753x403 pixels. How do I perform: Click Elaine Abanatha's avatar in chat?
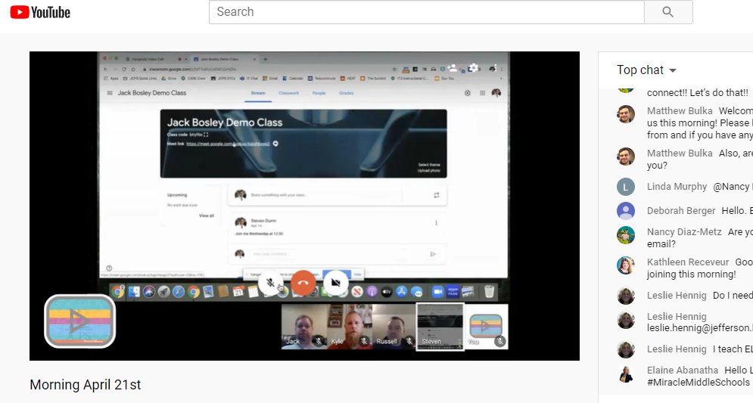coord(626,374)
